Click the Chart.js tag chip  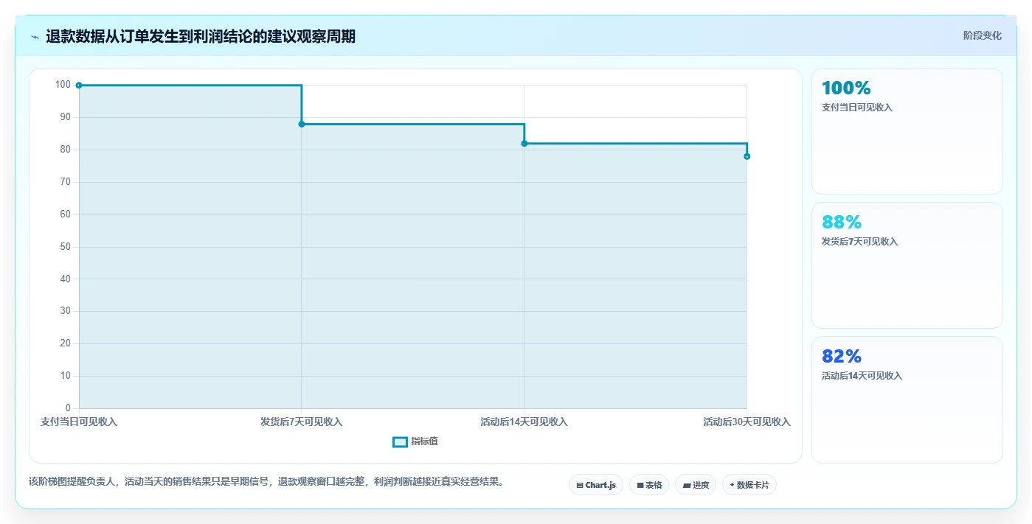[x=596, y=485]
